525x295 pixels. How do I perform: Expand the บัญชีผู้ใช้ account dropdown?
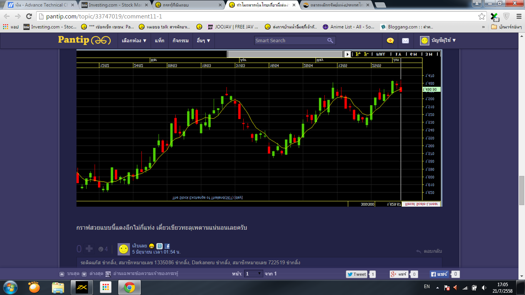(x=444, y=40)
